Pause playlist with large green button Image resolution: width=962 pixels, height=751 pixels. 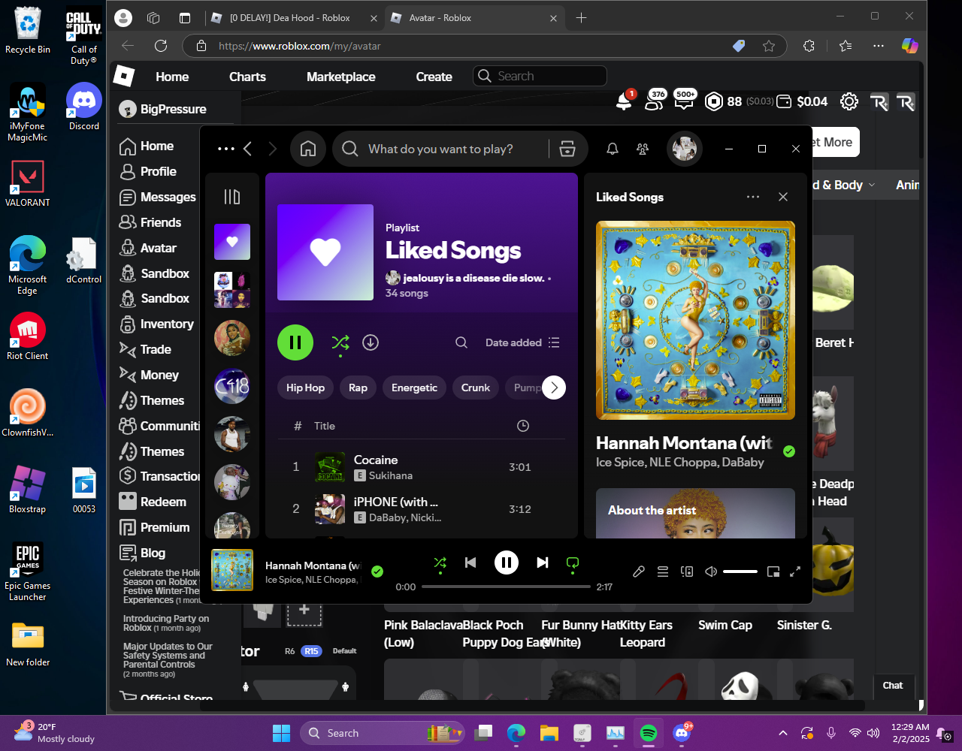pyautogui.click(x=295, y=342)
